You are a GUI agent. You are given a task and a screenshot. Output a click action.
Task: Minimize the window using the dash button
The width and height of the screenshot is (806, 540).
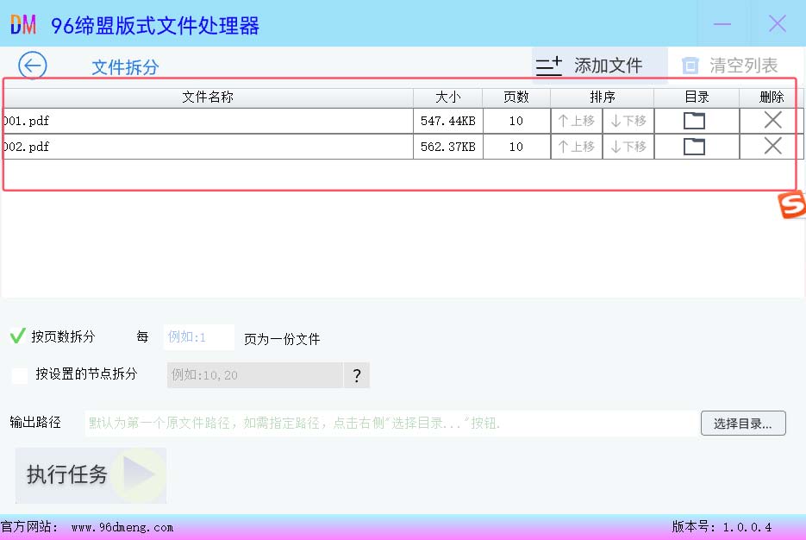(x=722, y=23)
